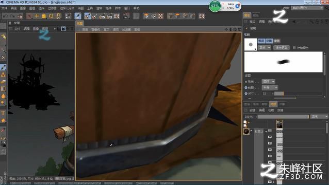Screen dimensions: 329x185
Task: Click the yellow star icon in left toolbar
Action: [x=3, y=120]
